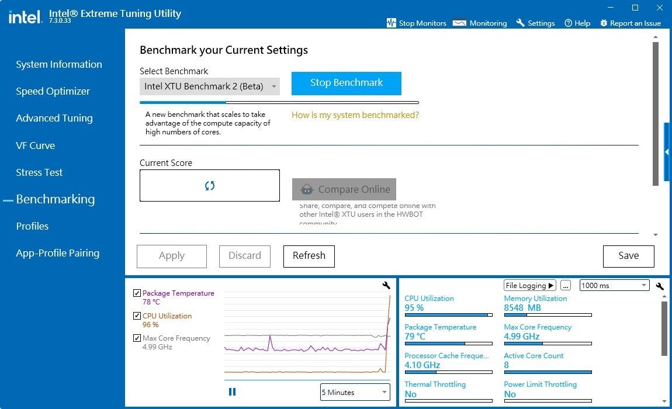Pause the monitoring graph
This screenshot has width=672, height=409.
pos(233,392)
